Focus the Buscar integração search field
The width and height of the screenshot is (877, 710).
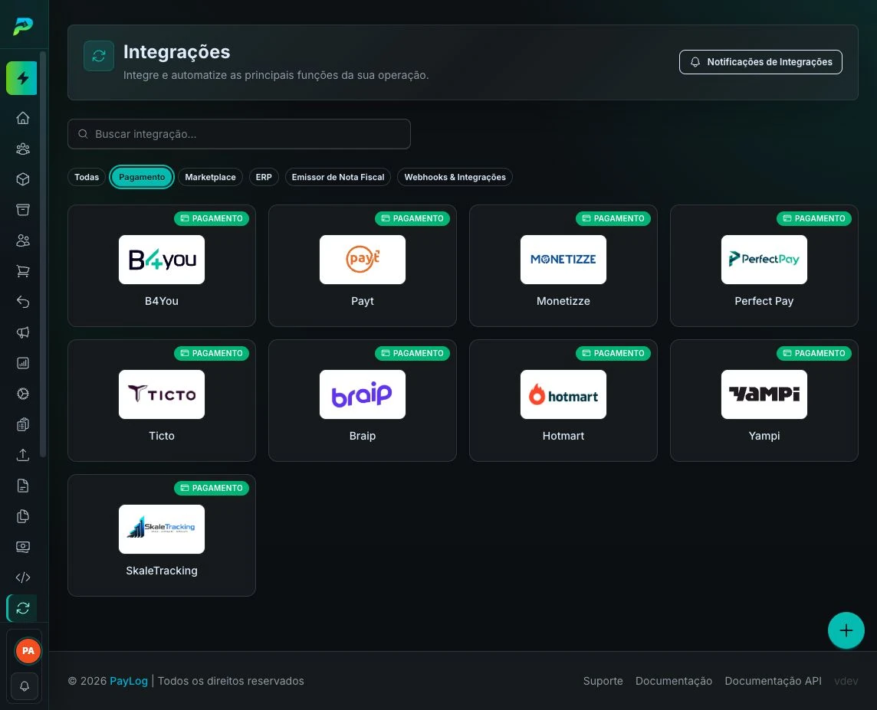pyautogui.click(x=239, y=134)
